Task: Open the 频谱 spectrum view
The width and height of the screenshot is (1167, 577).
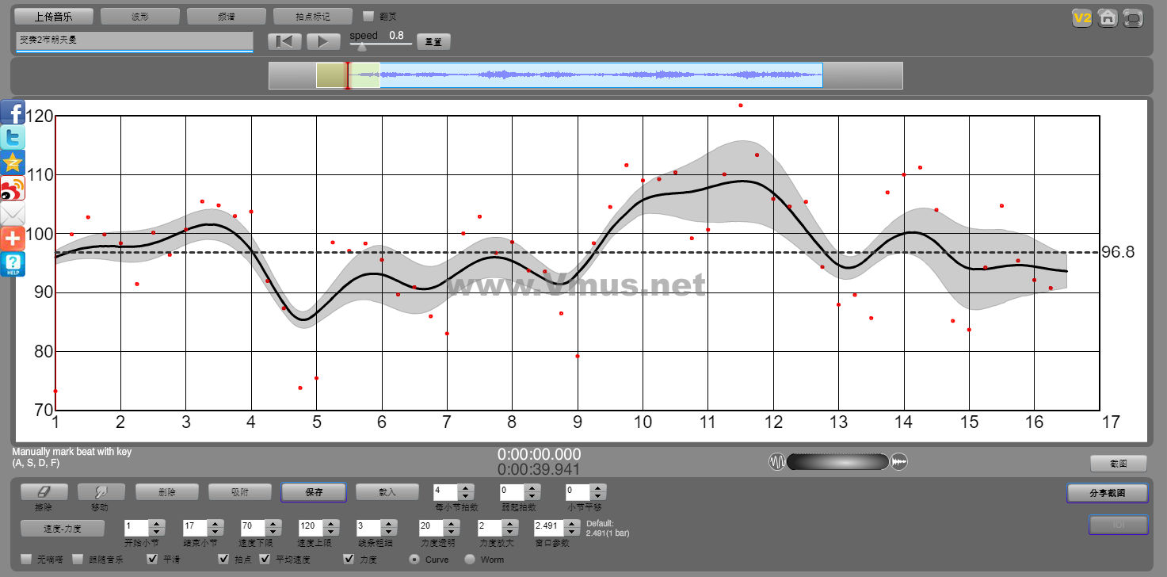Action: point(226,17)
